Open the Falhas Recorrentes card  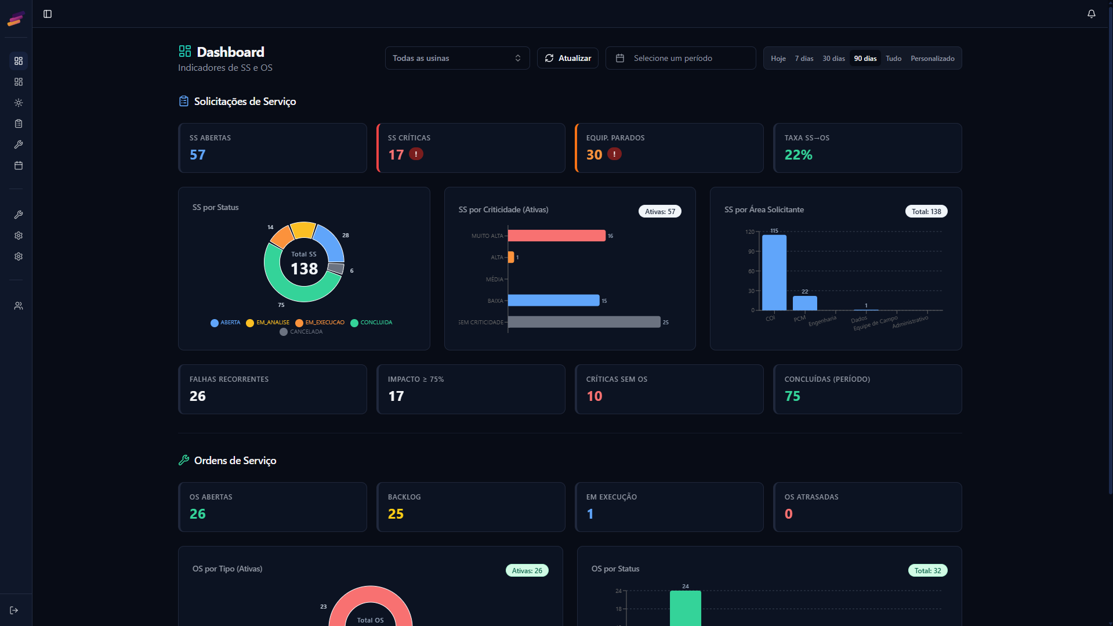pyautogui.click(x=273, y=389)
